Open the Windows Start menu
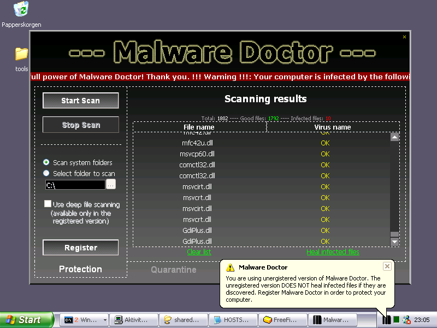Image resolution: width=437 pixels, height=328 pixels. [27, 320]
